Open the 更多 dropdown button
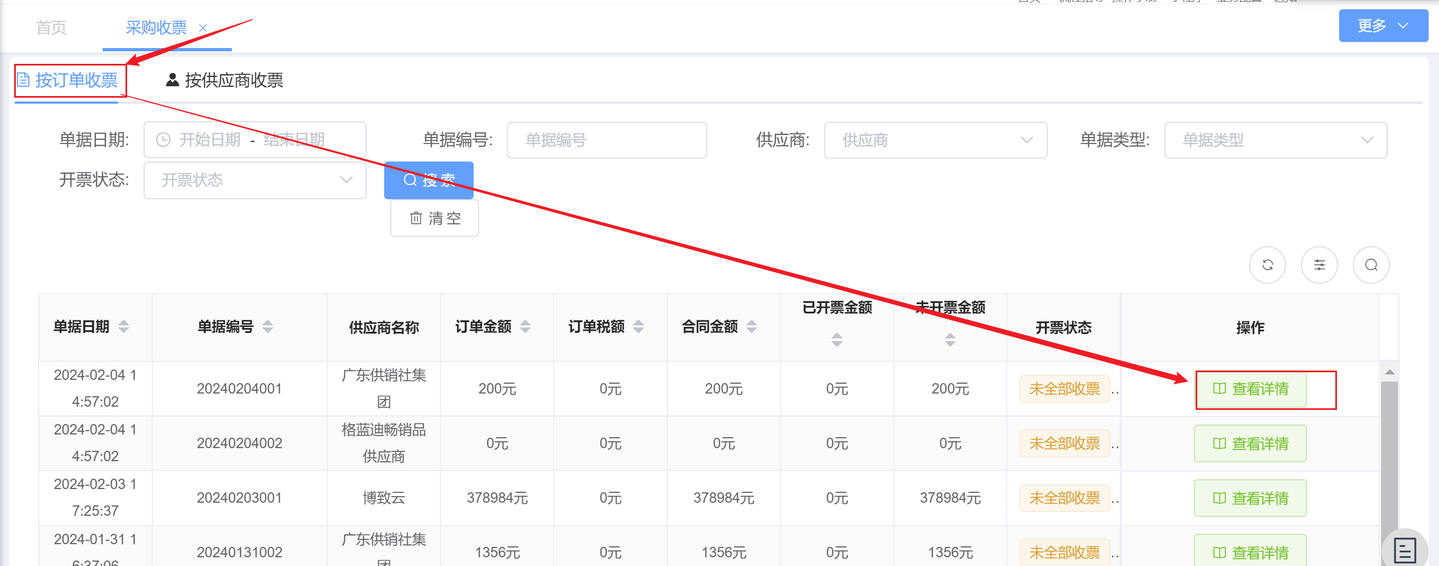Image resolution: width=1439 pixels, height=566 pixels. [1383, 26]
